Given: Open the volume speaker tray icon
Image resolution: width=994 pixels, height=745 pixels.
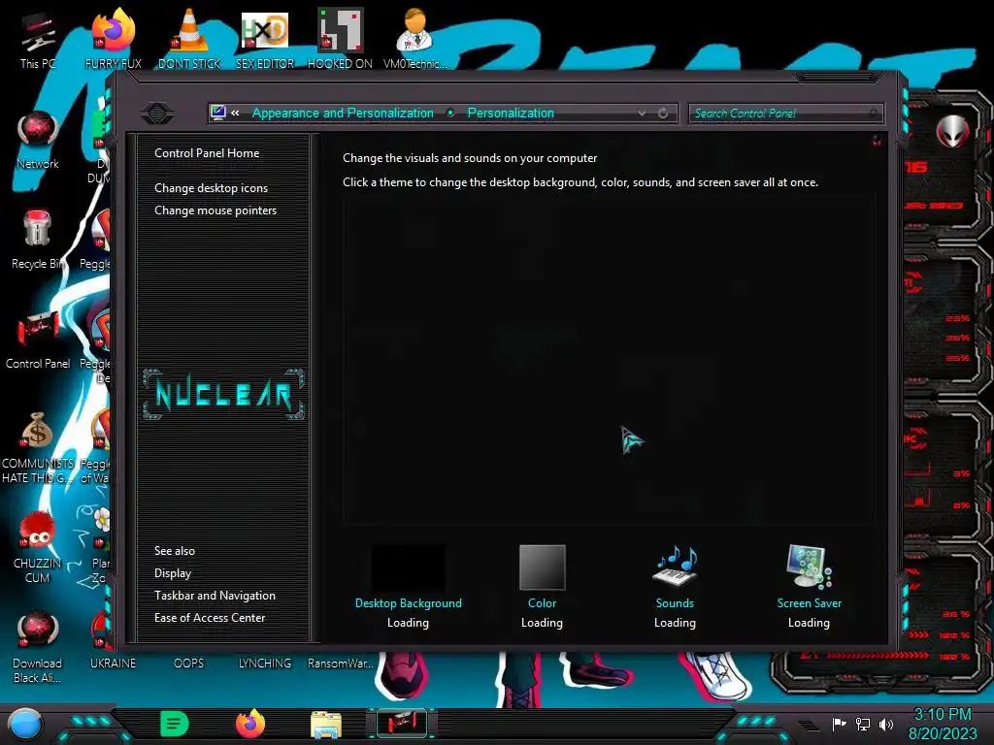Looking at the screenshot, I should point(886,724).
